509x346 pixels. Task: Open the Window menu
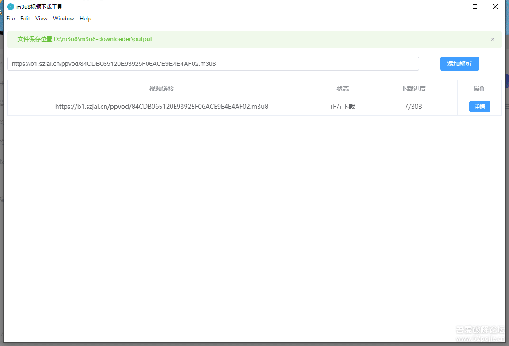[64, 19]
